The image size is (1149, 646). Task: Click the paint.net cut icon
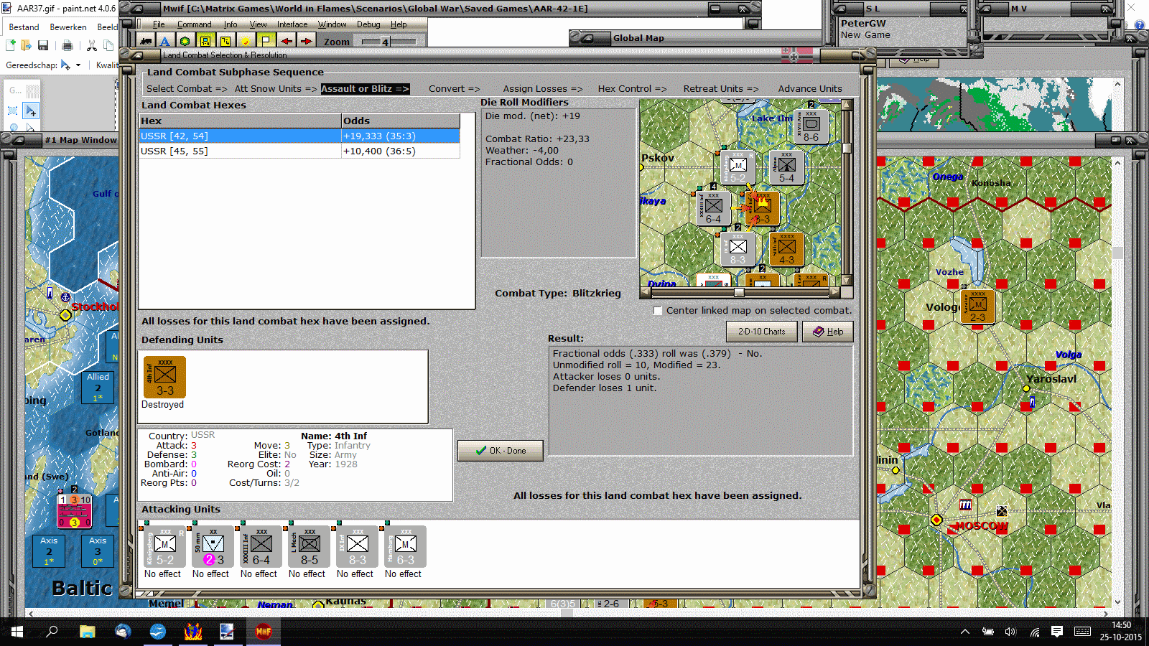(x=92, y=45)
